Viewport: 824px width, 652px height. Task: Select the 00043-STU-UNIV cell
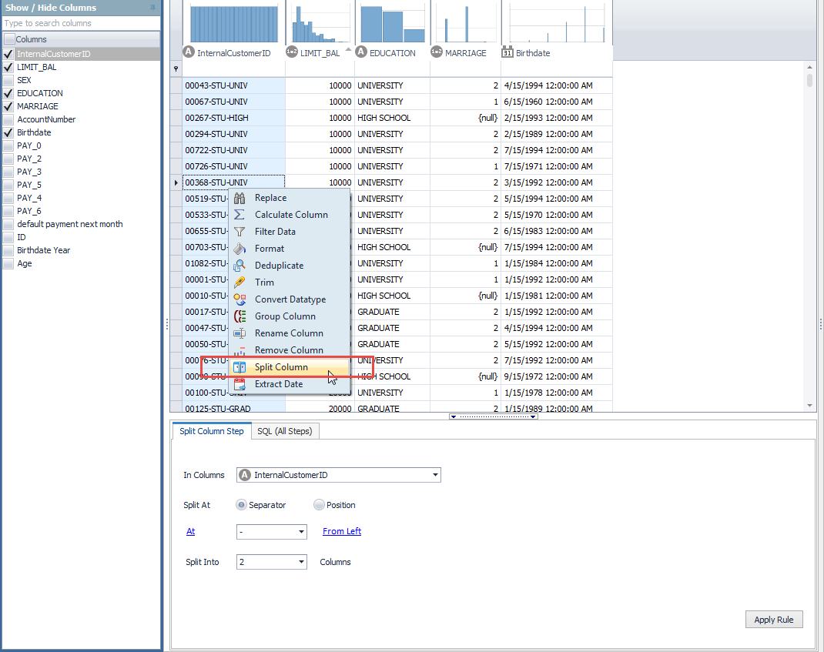point(234,85)
